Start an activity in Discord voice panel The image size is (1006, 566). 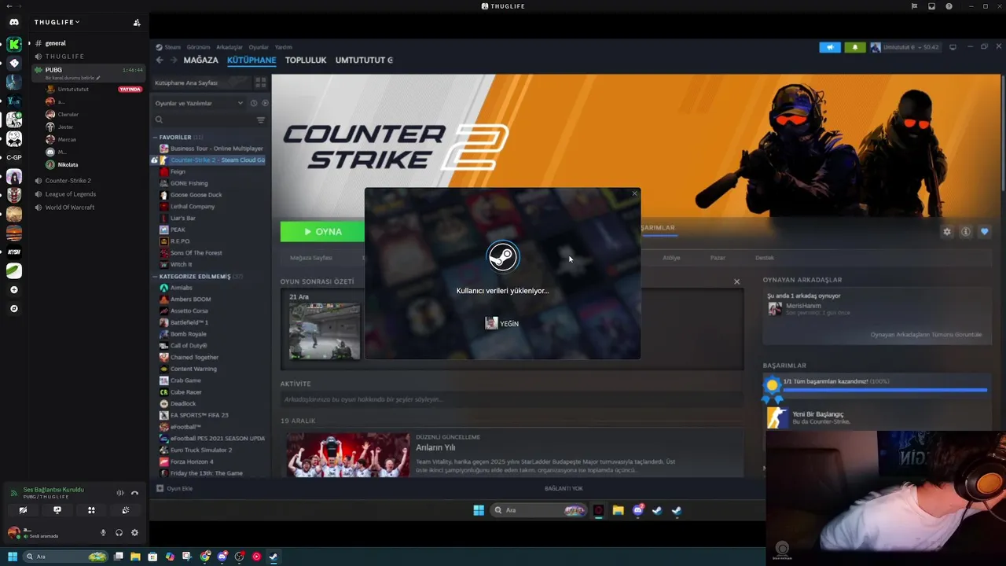[91, 510]
